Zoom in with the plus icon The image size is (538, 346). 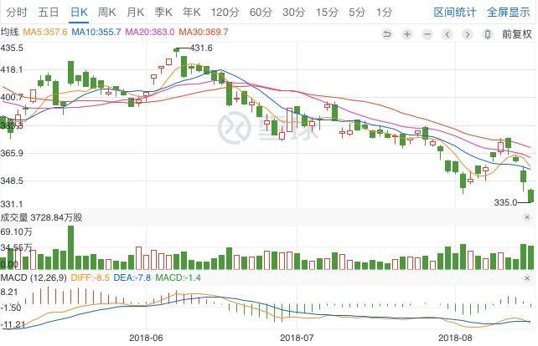[407, 34]
